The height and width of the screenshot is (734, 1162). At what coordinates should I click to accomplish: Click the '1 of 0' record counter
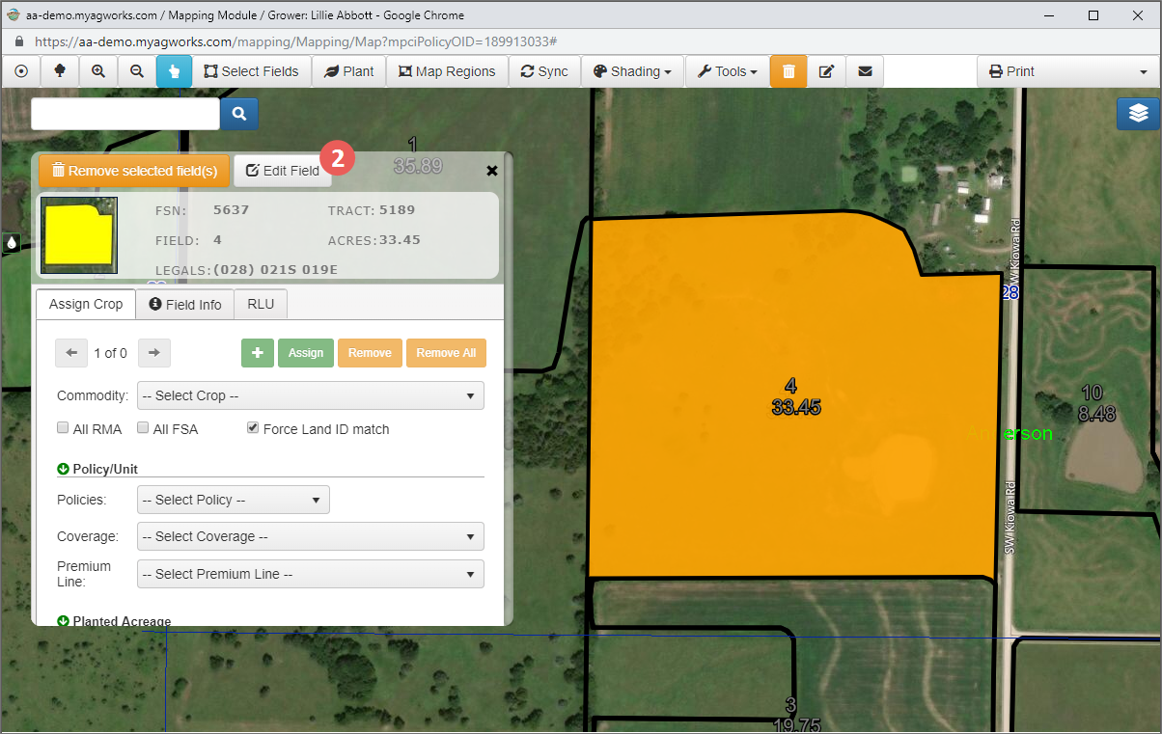point(110,353)
